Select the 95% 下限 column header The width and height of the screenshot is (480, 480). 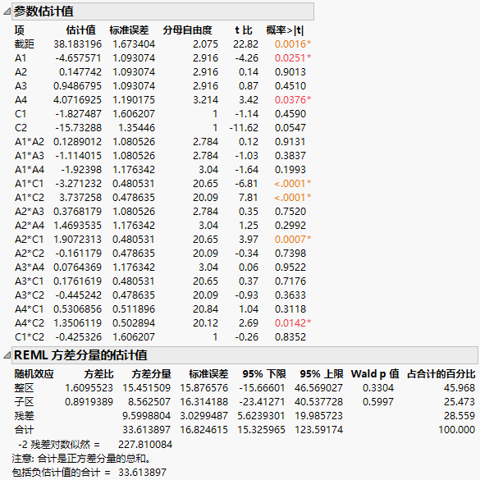point(264,374)
